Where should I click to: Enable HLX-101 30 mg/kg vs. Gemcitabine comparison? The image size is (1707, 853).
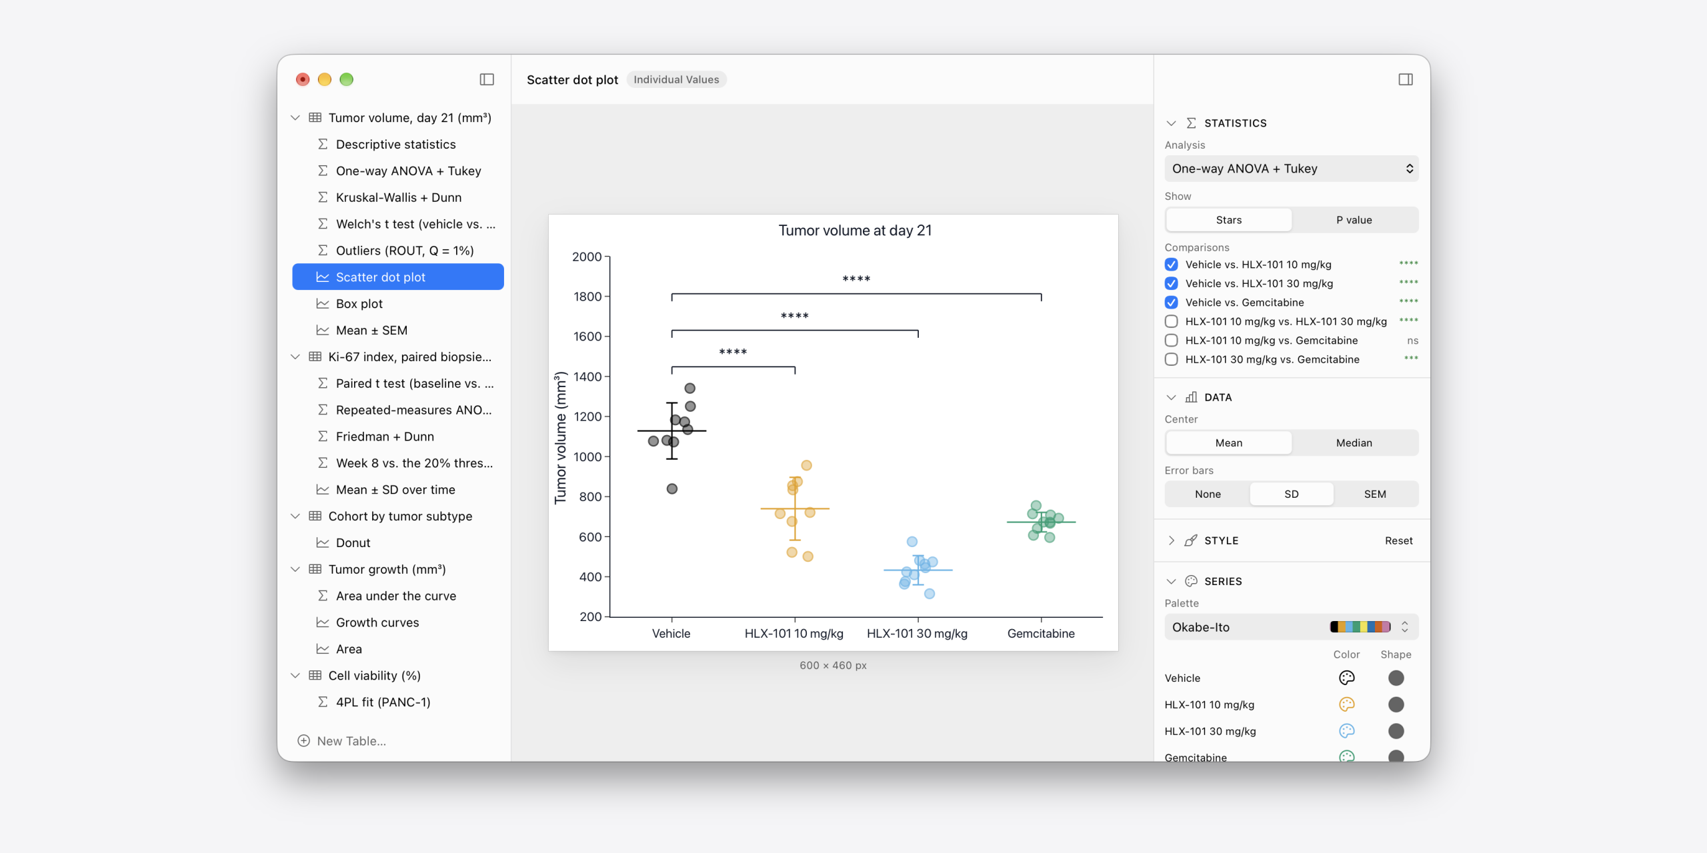click(1171, 359)
